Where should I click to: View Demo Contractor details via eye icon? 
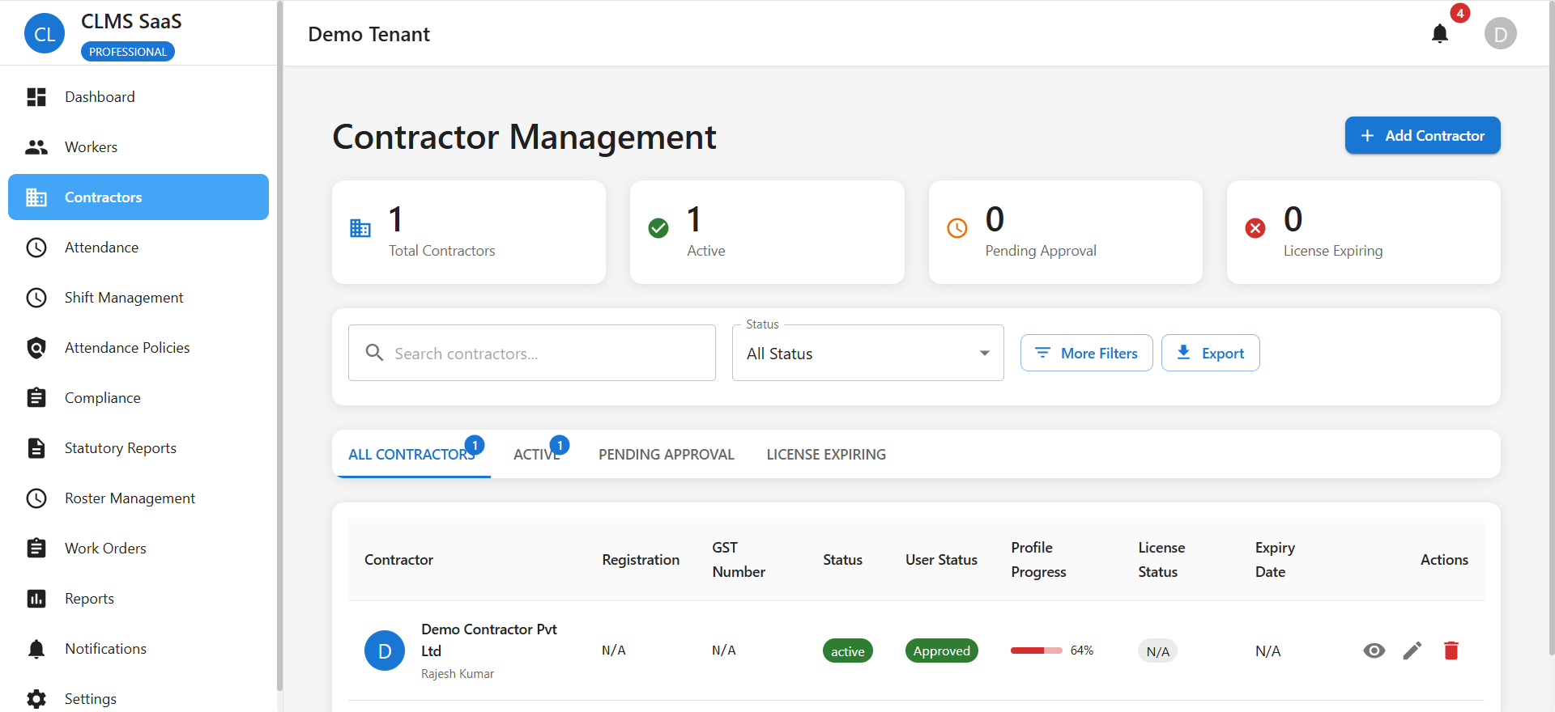point(1374,651)
